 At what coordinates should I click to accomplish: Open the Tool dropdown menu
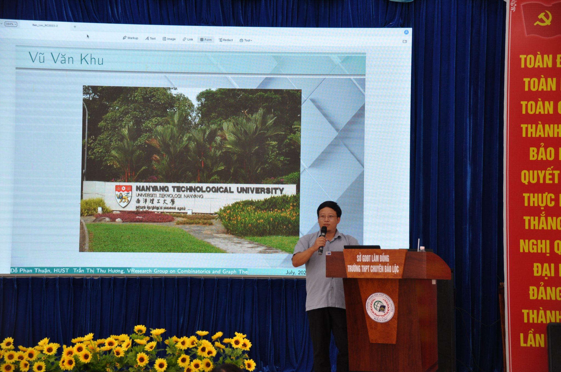click(246, 40)
